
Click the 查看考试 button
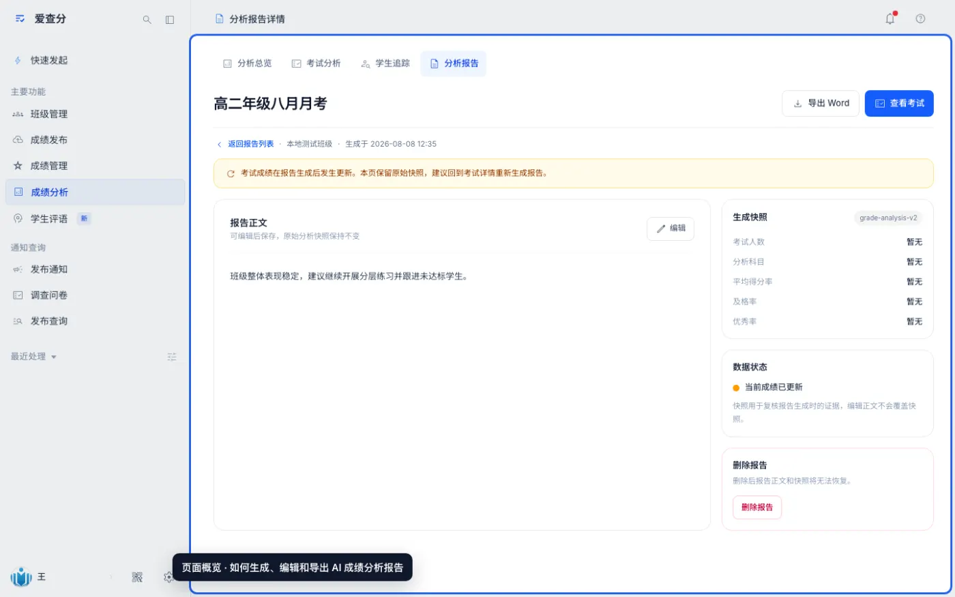[x=899, y=104]
